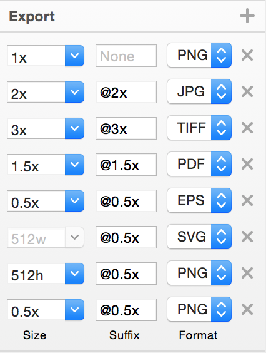Screen dimensions: 266x353
Task: Remove the SVG export row
Action: click(x=247, y=237)
